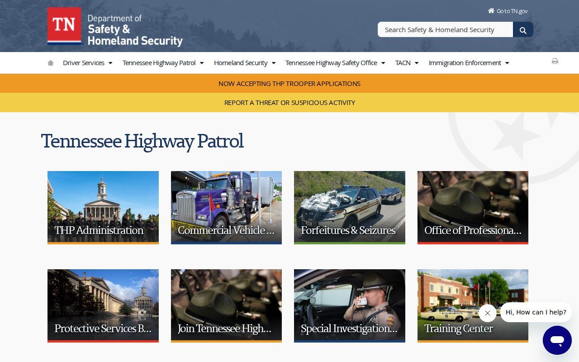Open the Protective Services tile
Viewport: 579px width, 362px height.
[x=103, y=306]
